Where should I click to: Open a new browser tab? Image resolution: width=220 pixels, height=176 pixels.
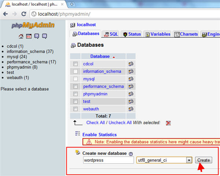point(71,4)
